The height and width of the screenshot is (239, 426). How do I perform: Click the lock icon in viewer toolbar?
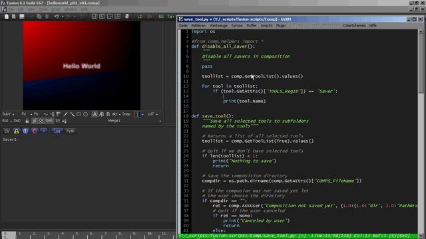(27, 121)
